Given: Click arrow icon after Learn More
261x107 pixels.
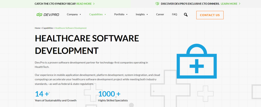Looking at the screenshot, I should click(x=240, y=4).
